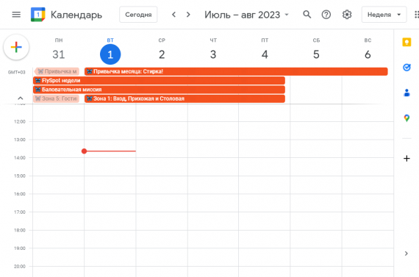419x277 pixels.
Task: Open the main hamburger menu
Action: pos(16,15)
